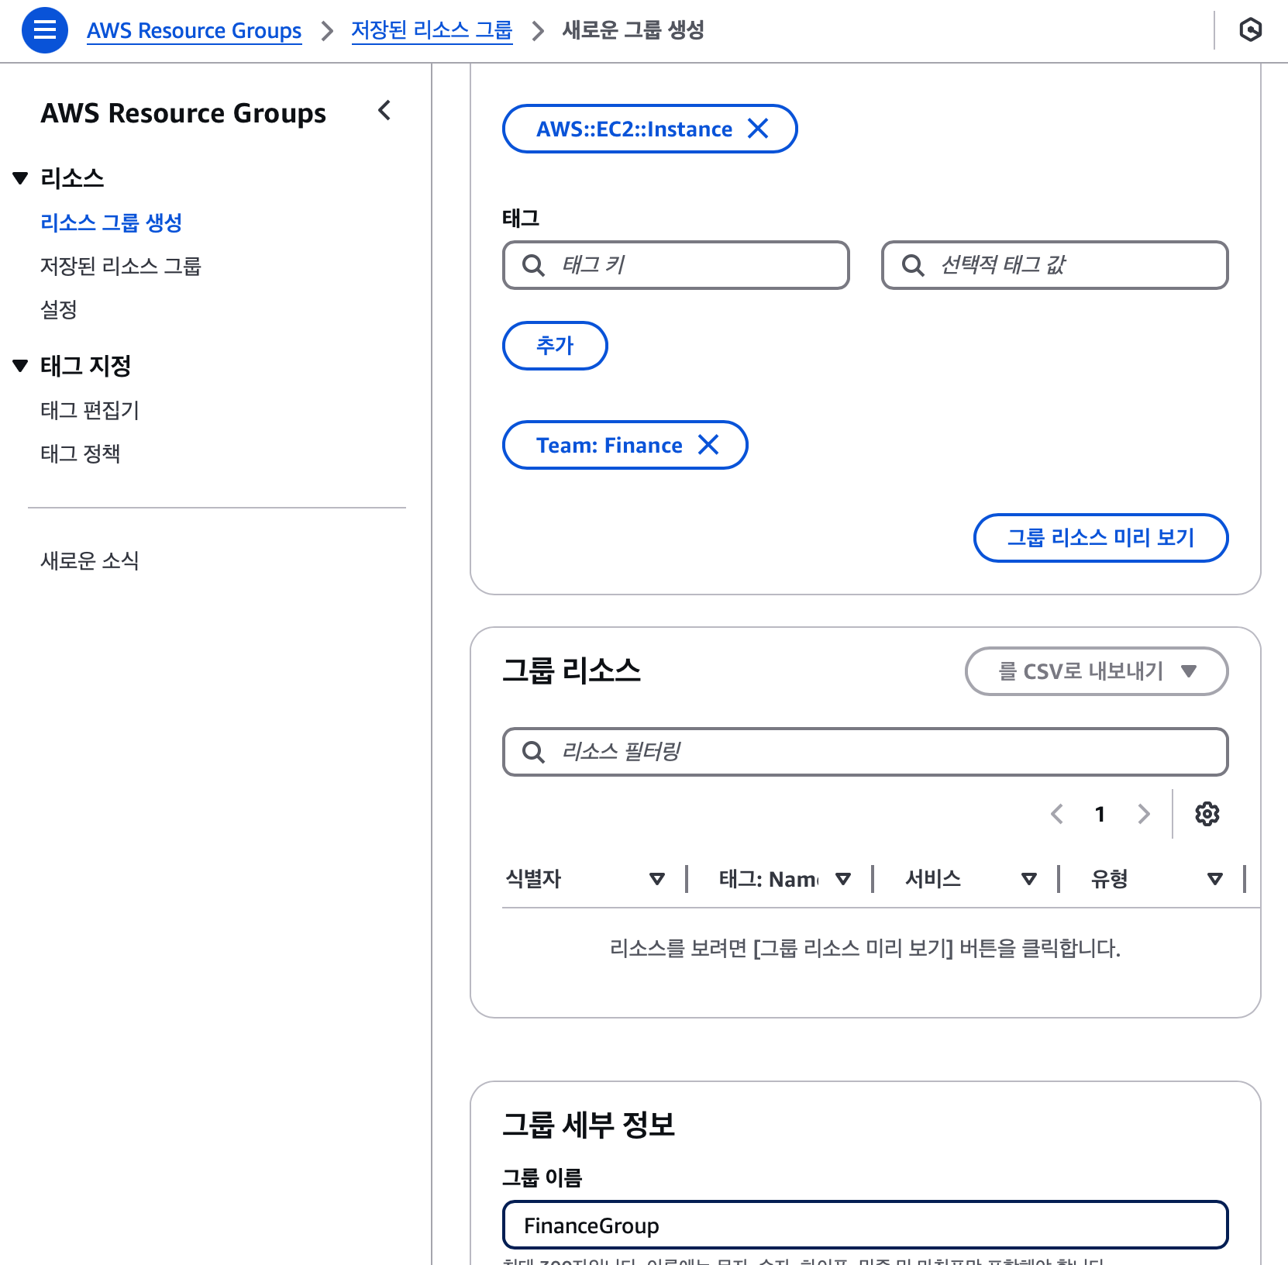Click 저장된 리소스 그룹 breadcrumb link
Viewport: 1288px width, 1265px height.
pyautogui.click(x=432, y=30)
